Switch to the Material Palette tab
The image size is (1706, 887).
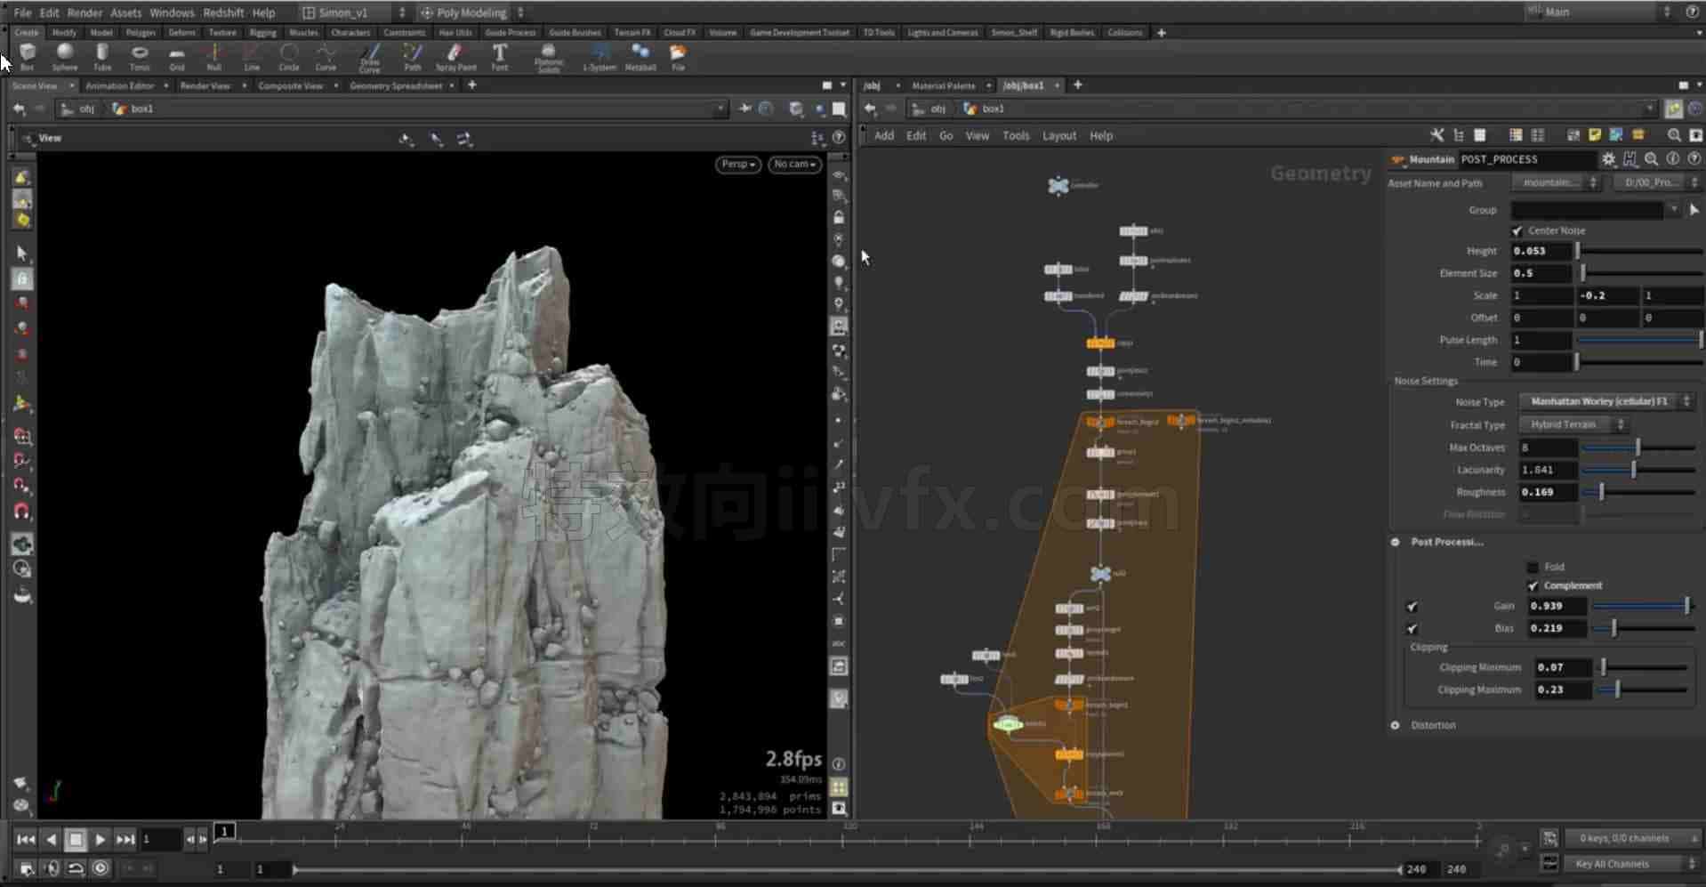tap(943, 85)
